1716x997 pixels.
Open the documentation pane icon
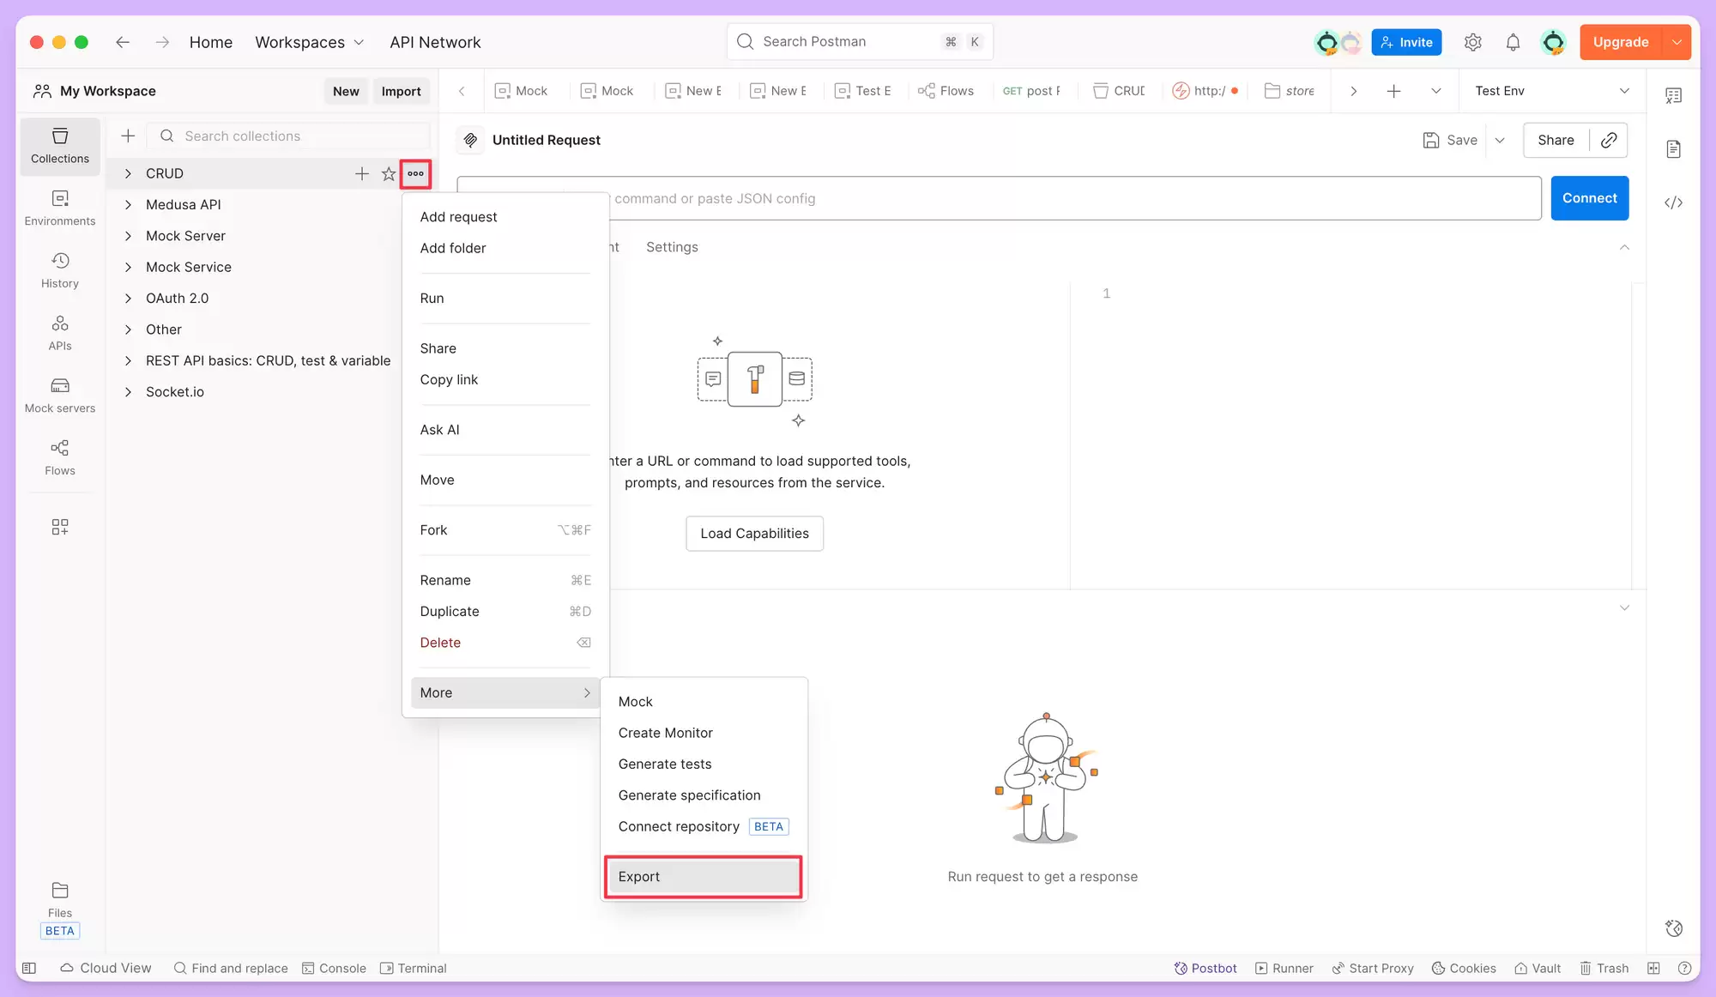pos(1674,149)
